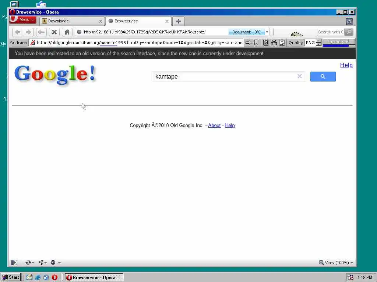Open the red Opera Menu button
Viewport: 377px width, 282px height.
pyautogui.click(x=23, y=20)
